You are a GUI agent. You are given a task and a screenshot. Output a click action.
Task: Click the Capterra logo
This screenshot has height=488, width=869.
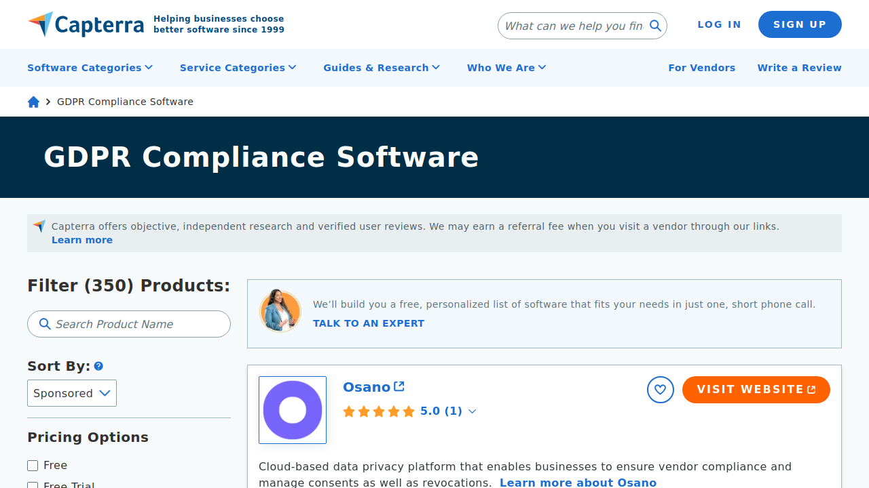point(86,24)
